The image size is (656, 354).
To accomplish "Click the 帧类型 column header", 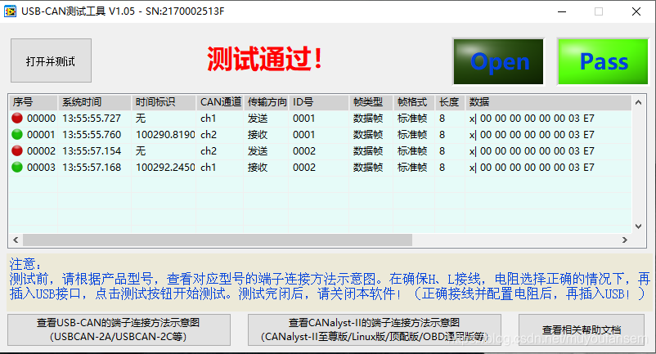I will pos(371,102).
